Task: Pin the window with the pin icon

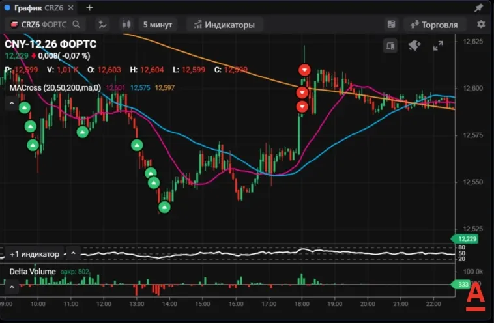Action: [478, 8]
